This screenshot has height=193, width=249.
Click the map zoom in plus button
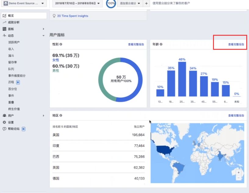(239, 173)
